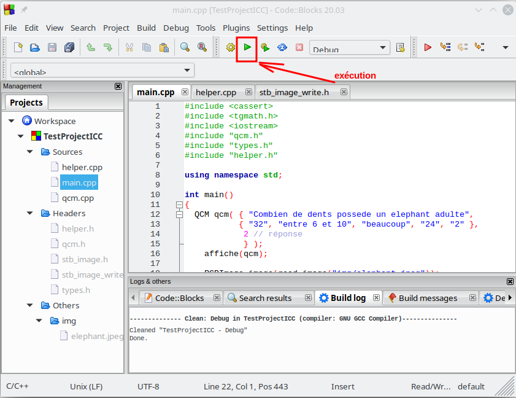Image resolution: width=516 pixels, height=398 pixels.
Task: Open the Debug menu
Action: pos(176,28)
